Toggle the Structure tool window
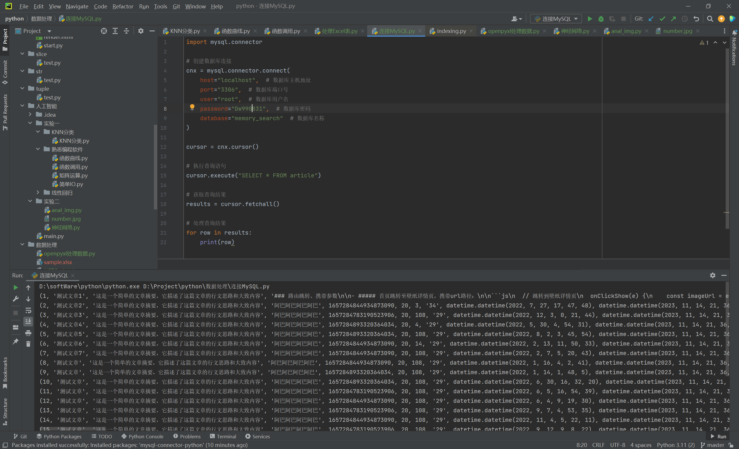This screenshot has width=739, height=449. tap(5, 411)
